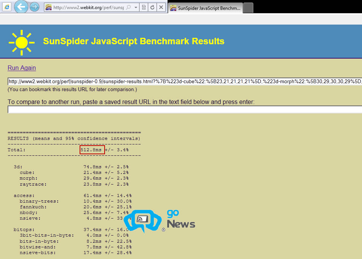Click the bitops time 37.4ms
The height and width of the screenshot is (259, 362).
pos(92,230)
